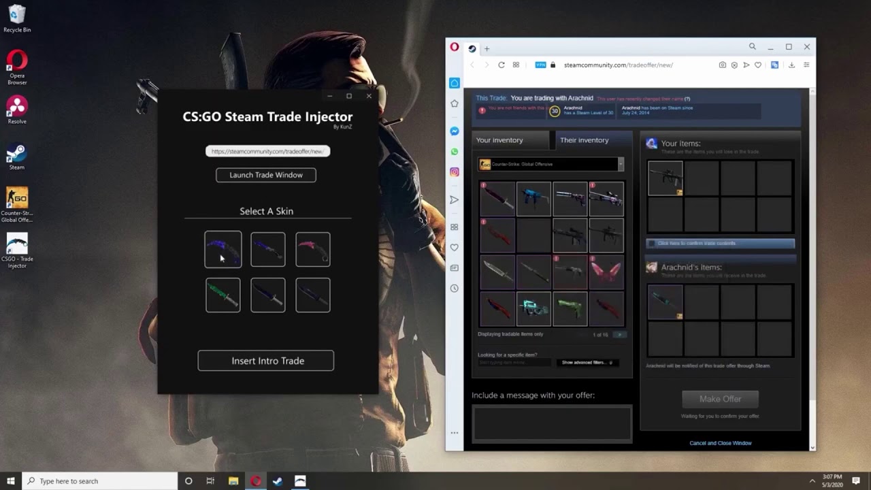This screenshot has height=490, width=871.
Task: Click Cancel and Close Window link
Action: point(721,443)
